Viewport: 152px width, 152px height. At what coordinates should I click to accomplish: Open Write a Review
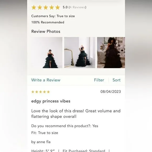click(x=46, y=80)
